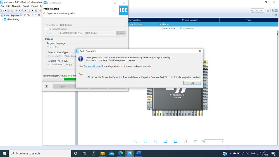
Task: Toggle the Use default location checkbox
Action: 46,29
